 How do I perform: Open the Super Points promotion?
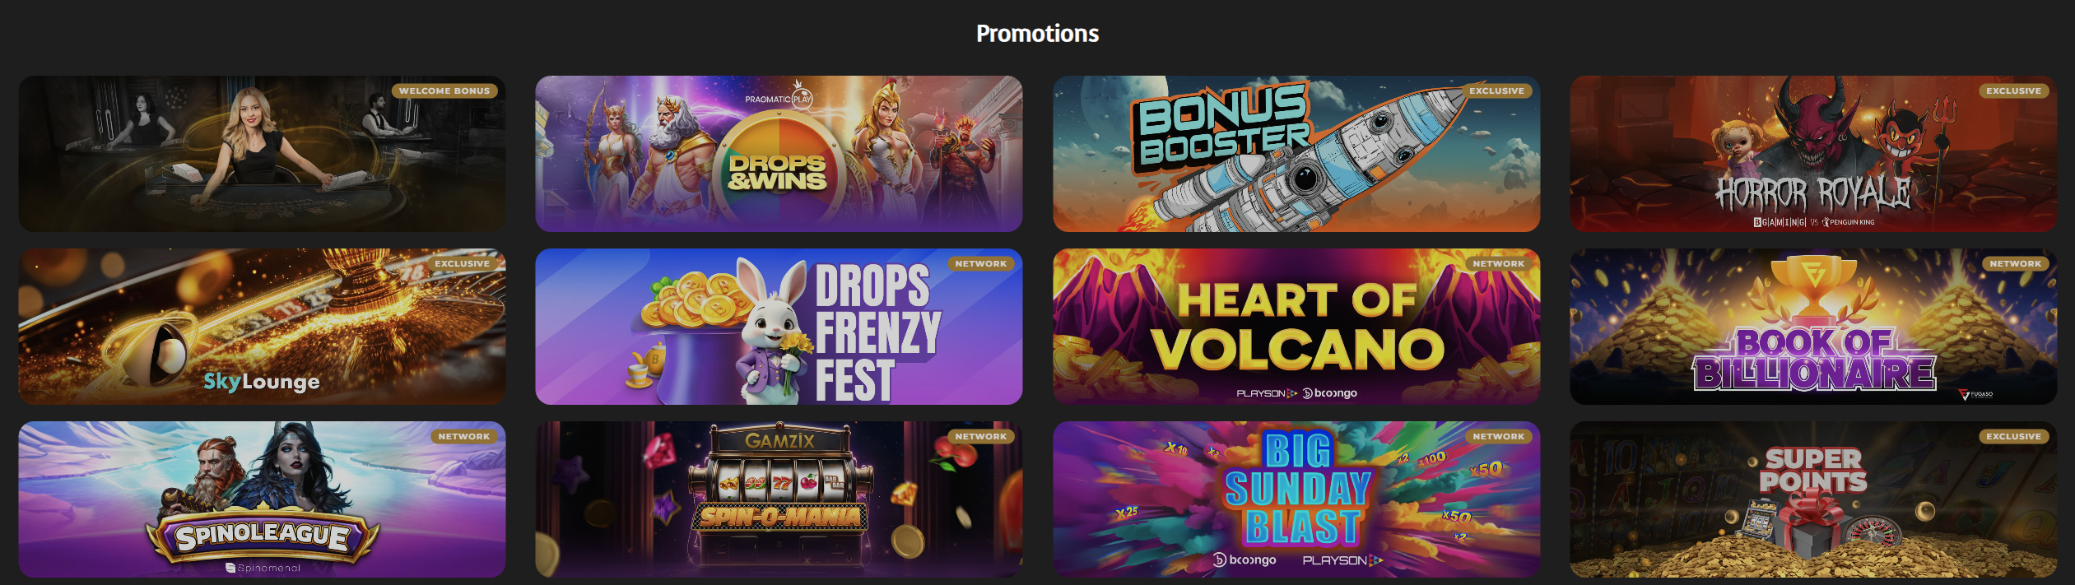pos(1813,499)
